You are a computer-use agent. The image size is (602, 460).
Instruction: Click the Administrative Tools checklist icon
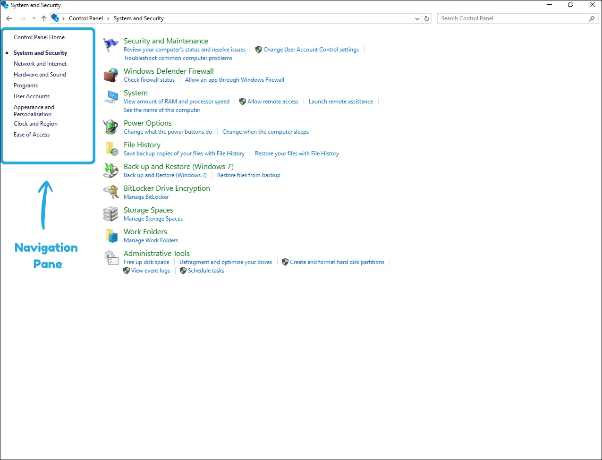click(x=111, y=257)
